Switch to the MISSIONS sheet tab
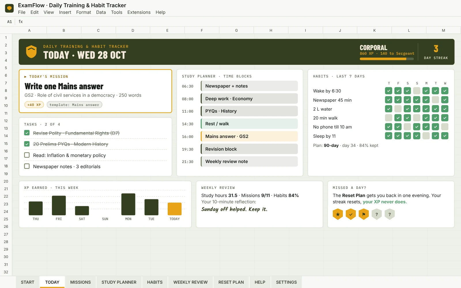 click(x=80, y=282)
